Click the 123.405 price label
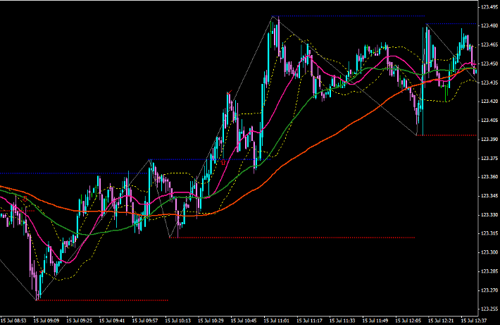Screen dimensions: 500x325 490,121
